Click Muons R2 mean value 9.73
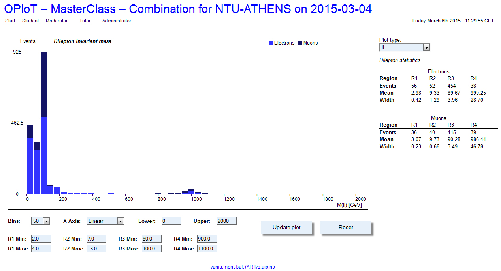The image size is (501, 271). pyautogui.click(x=435, y=139)
